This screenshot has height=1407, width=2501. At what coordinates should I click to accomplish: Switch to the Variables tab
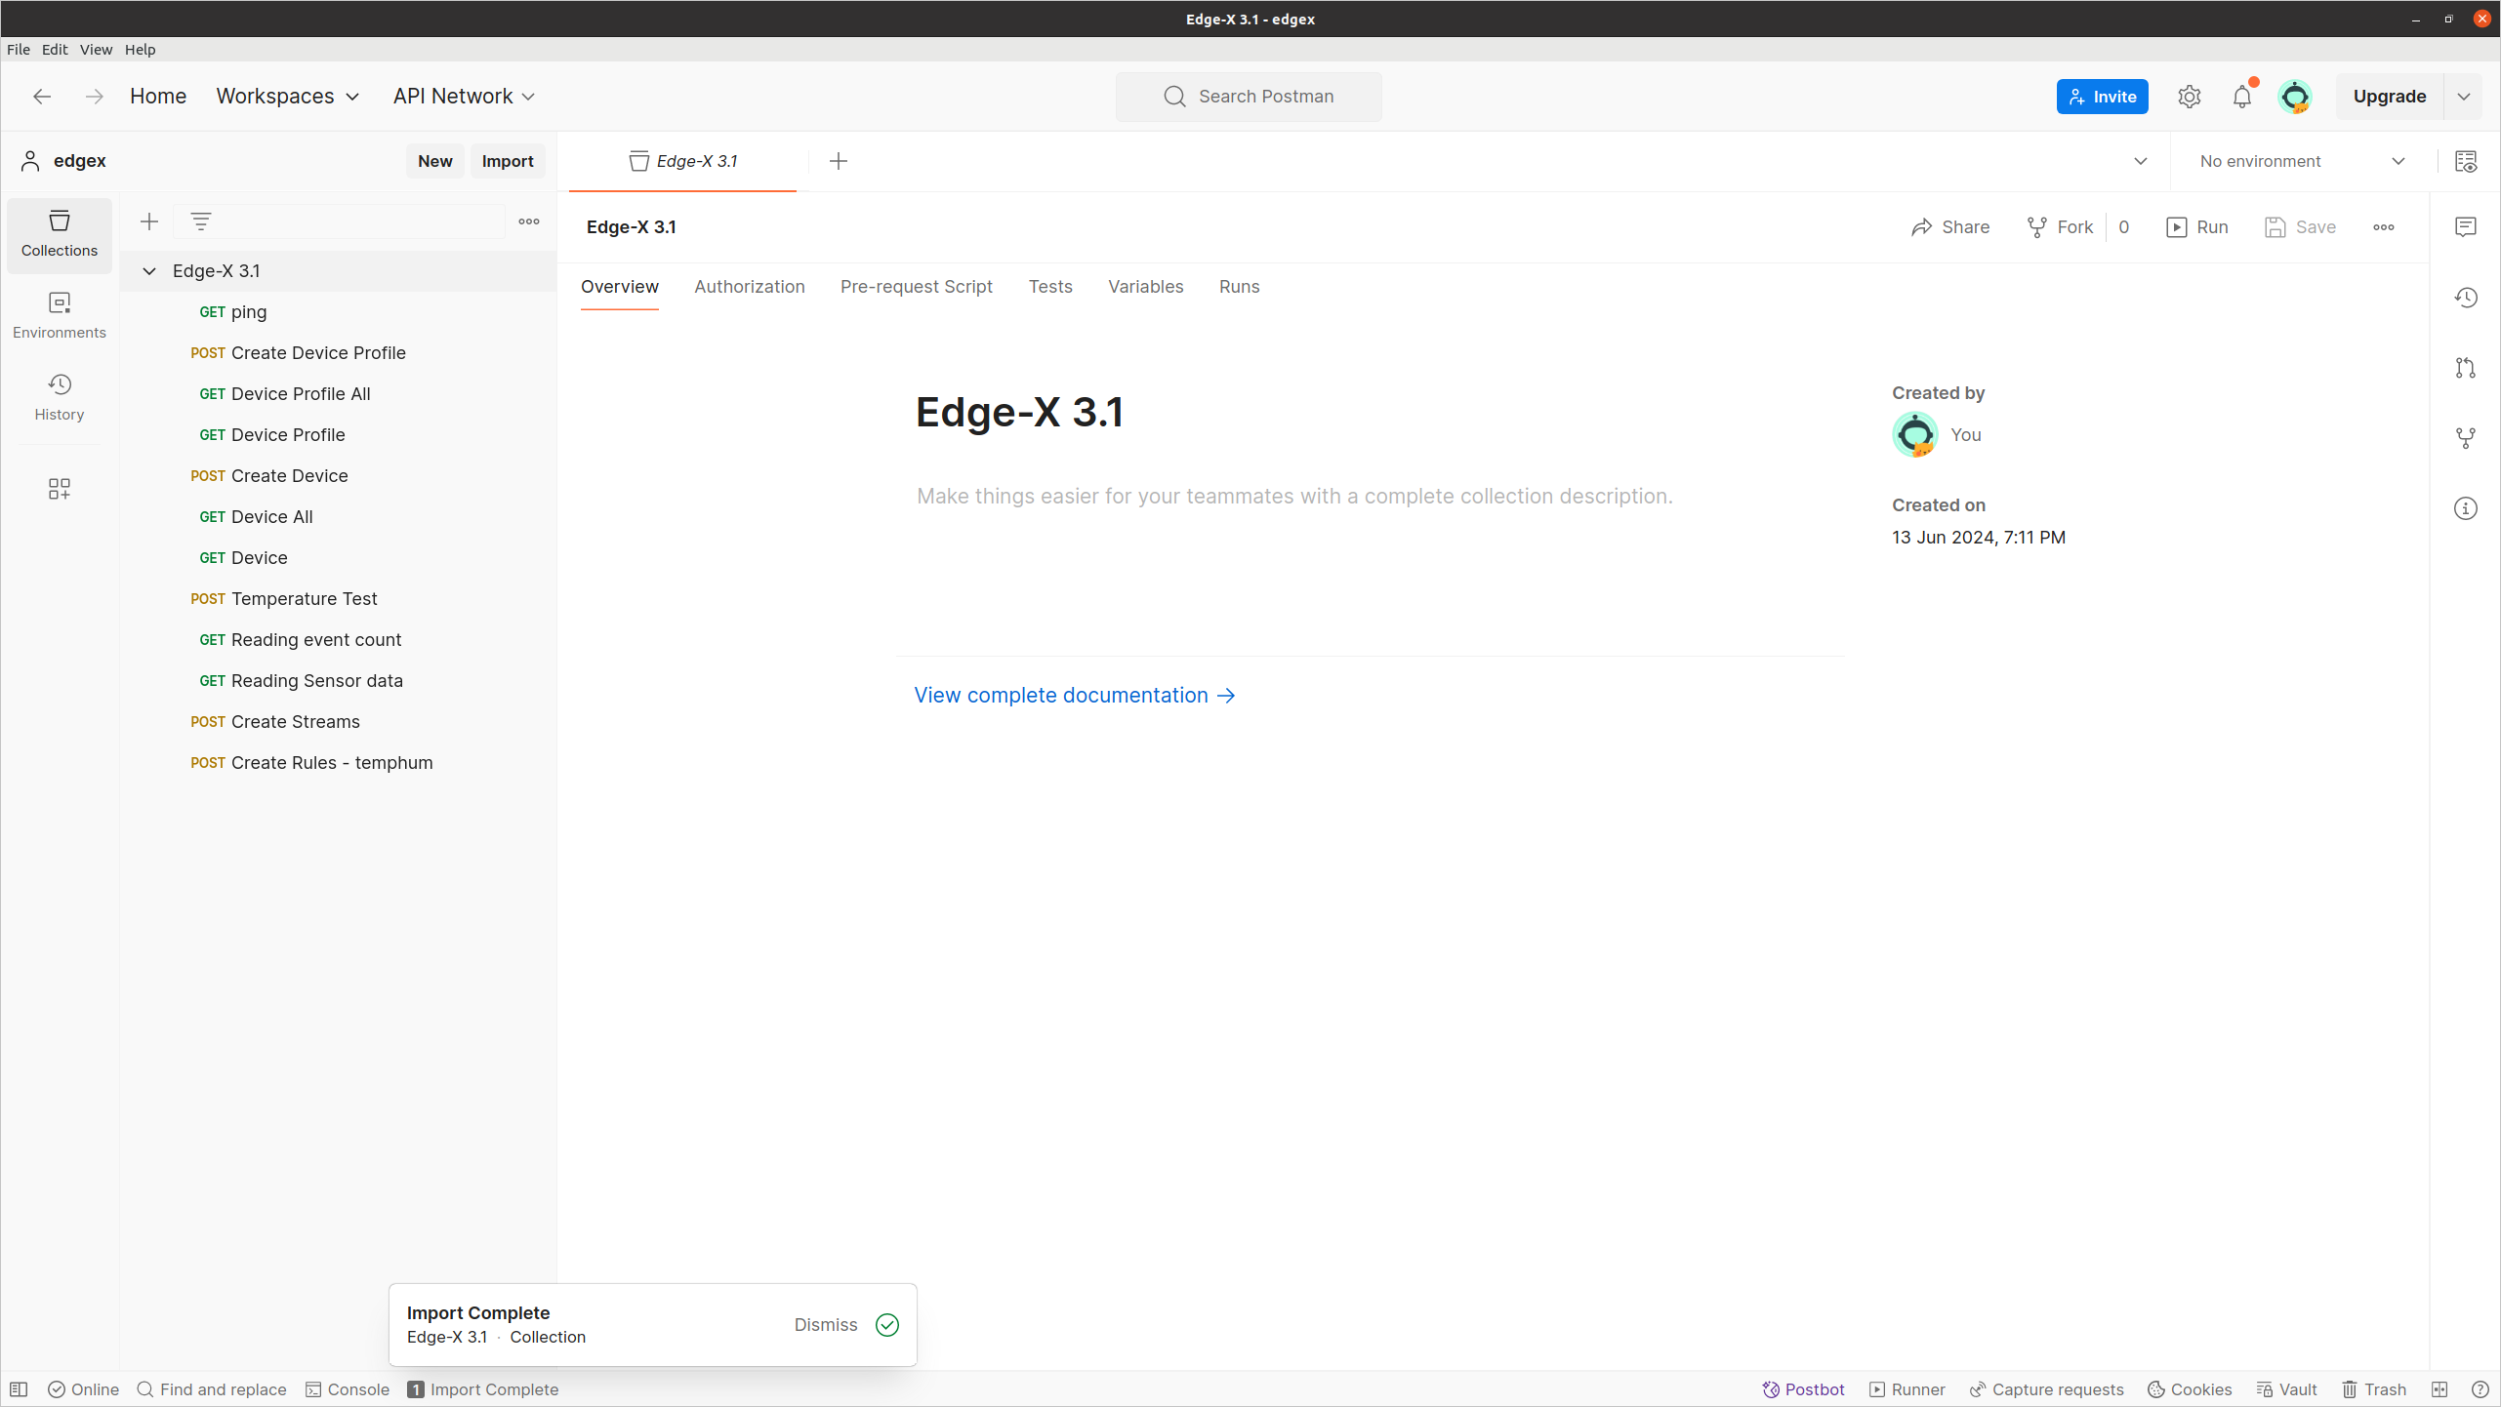pyautogui.click(x=1146, y=287)
